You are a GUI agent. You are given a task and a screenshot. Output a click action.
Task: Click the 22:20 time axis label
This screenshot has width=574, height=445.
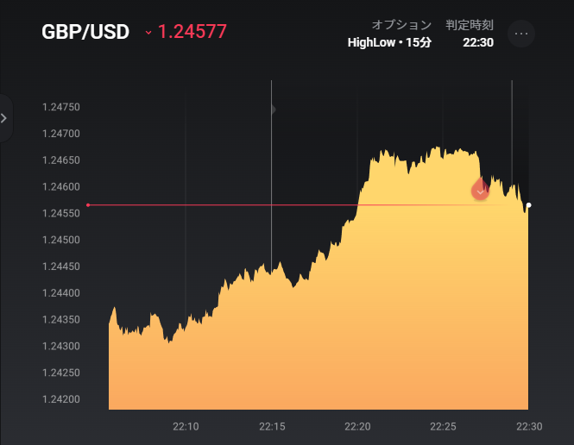point(357,426)
